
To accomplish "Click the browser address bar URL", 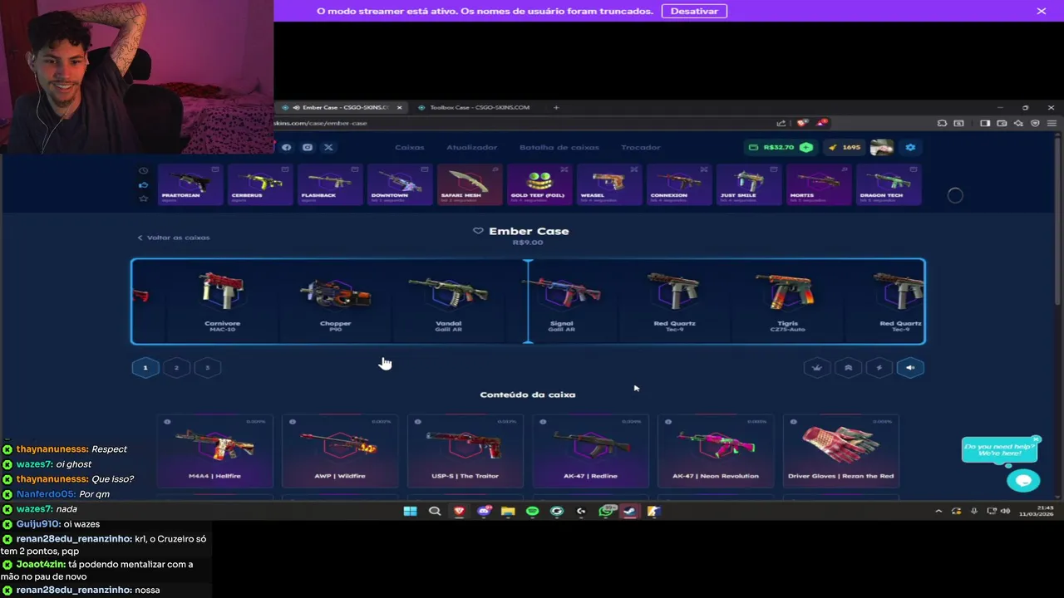I will [x=321, y=123].
